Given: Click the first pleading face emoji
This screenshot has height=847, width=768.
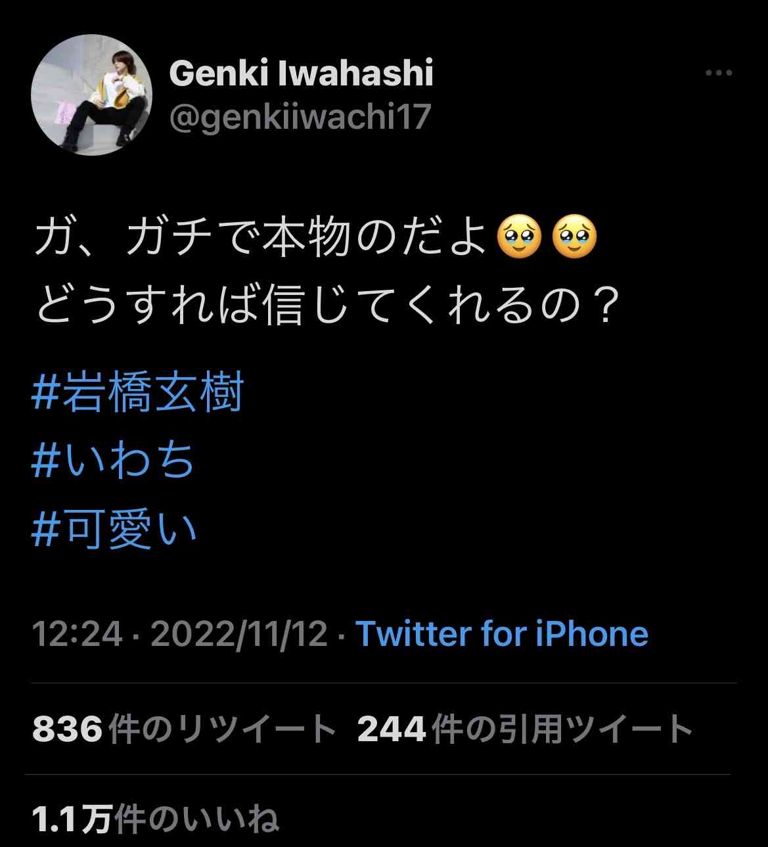Looking at the screenshot, I should click(520, 238).
